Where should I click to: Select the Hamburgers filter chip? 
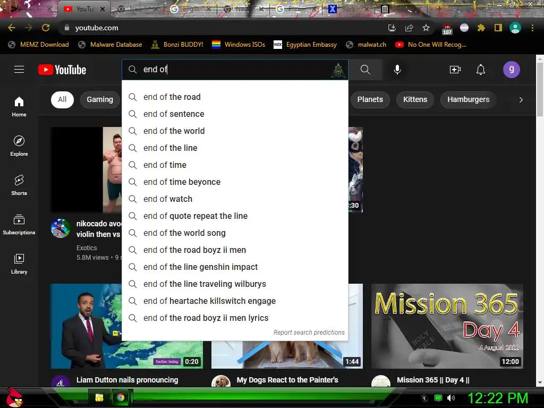click(x=468, y=99)
